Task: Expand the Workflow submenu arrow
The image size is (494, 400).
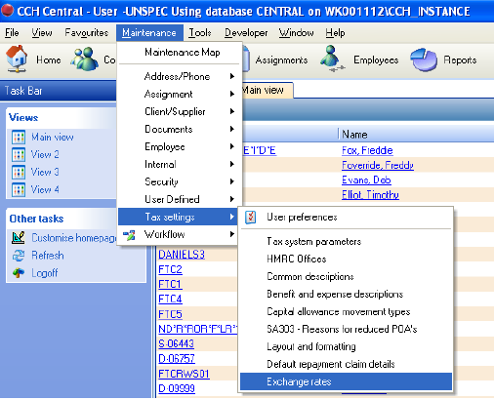Action: (x=232, y=234)
